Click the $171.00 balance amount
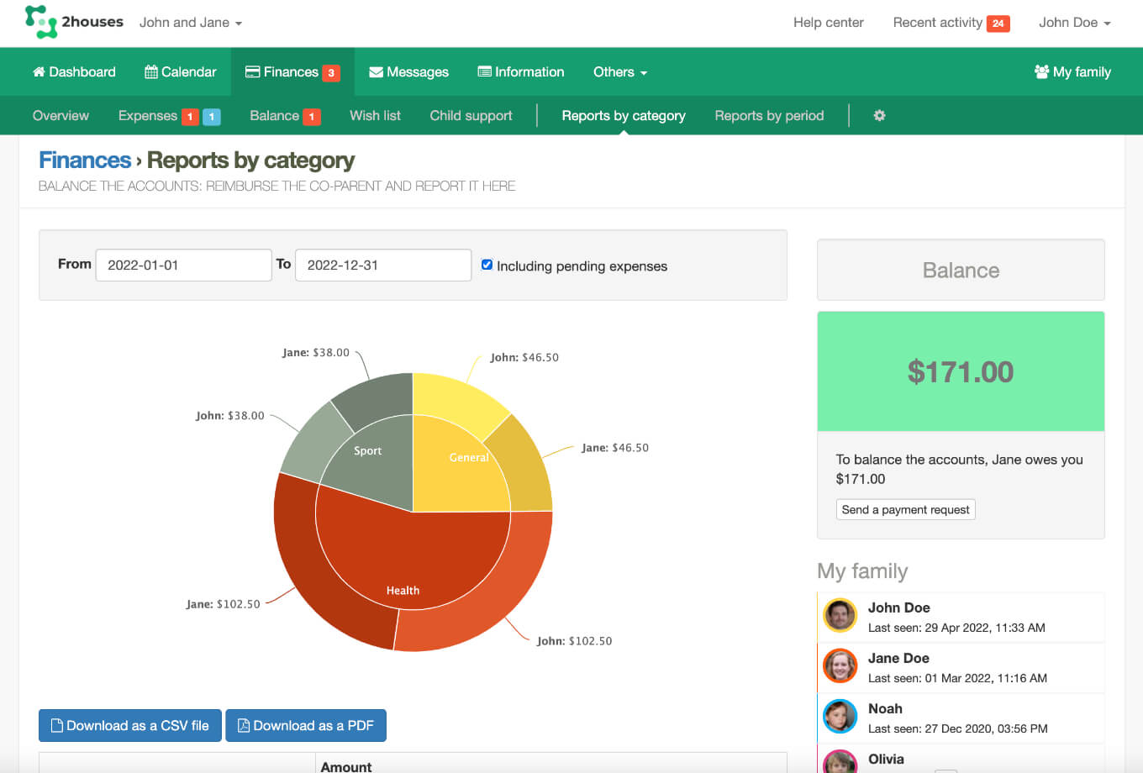 [961, 371]
